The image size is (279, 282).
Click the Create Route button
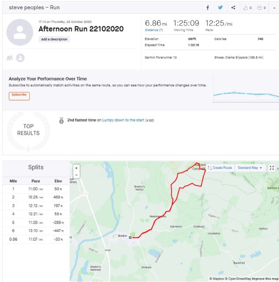(x=220, y=168)
